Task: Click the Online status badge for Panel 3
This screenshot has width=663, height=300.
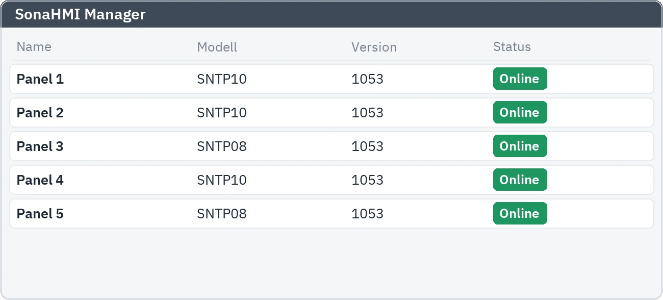Action: (x=520, y=146)
